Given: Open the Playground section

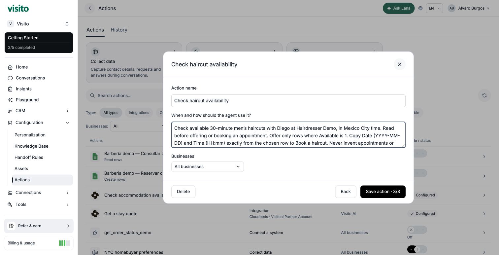Looking at the screenshot, I should [x=27, y=100].
